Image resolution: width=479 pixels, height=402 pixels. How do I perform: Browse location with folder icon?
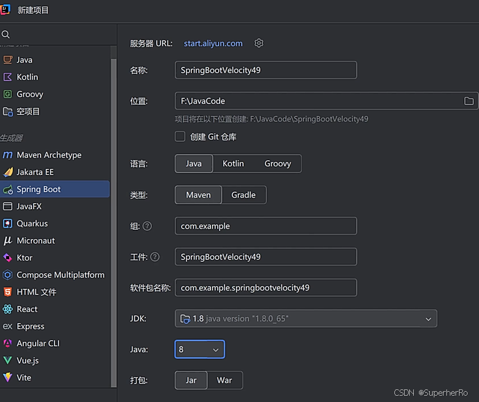tap(469, 100)
